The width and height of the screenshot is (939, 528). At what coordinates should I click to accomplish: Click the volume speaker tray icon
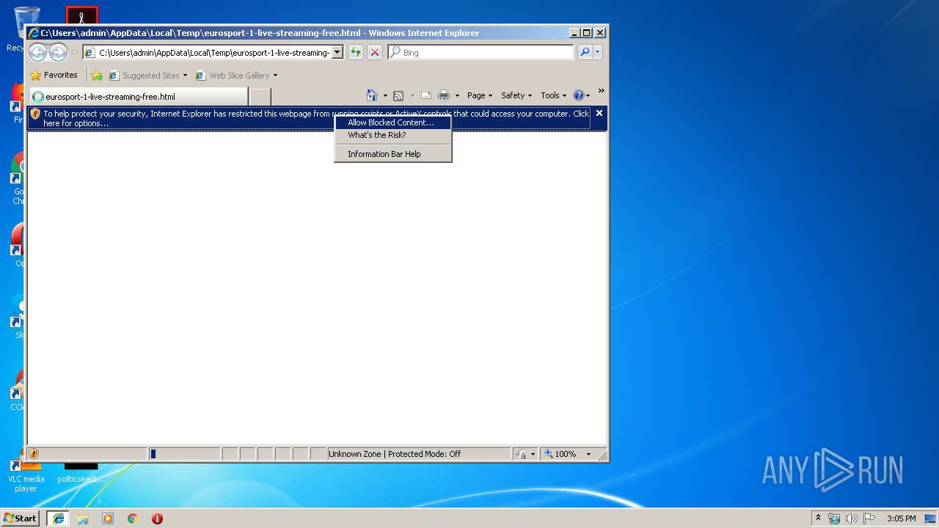pos(852,518)
